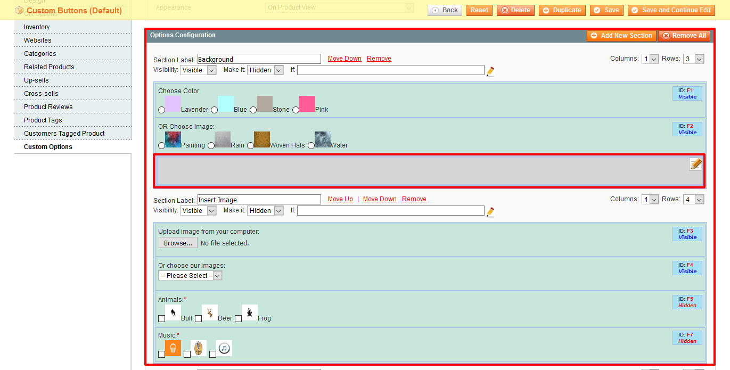Select the Lavender color radio button
Screen dimensions: 730x370
161,110
